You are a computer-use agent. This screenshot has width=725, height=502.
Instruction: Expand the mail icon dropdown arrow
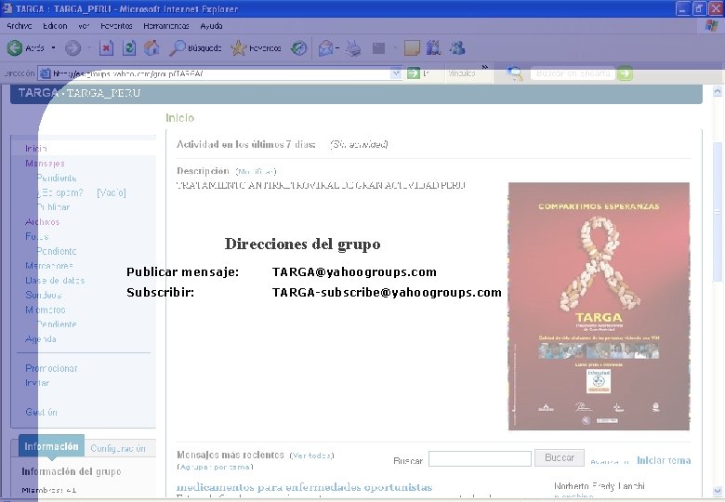click(337, 47)
